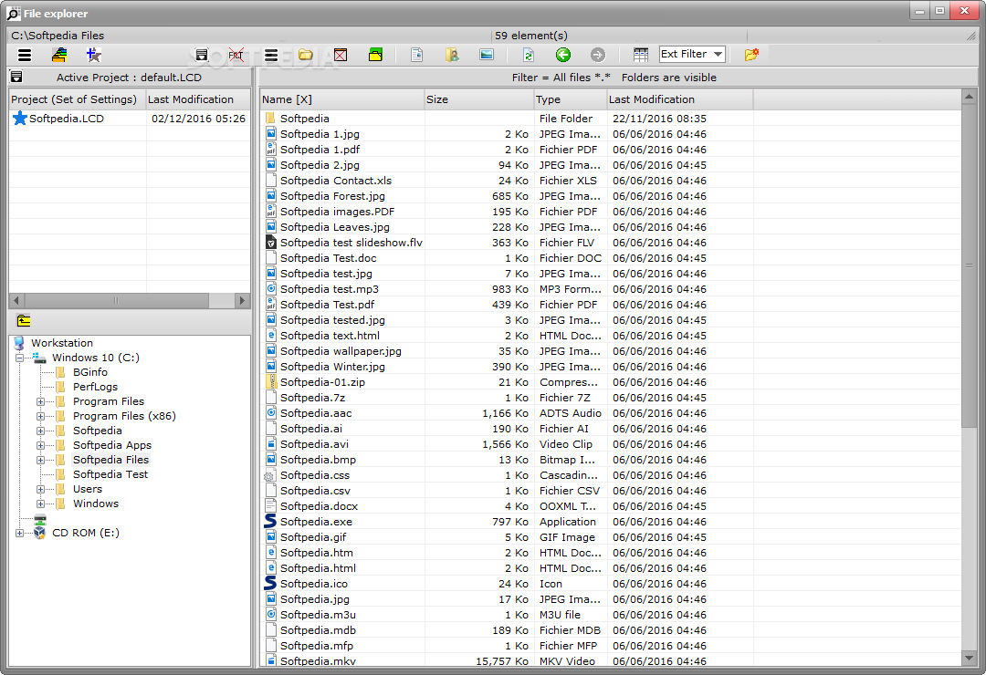This screenshot has height=675, width=986.
Task: Collapse the Windows 10 (C:) node
Action: coord(19,358)
